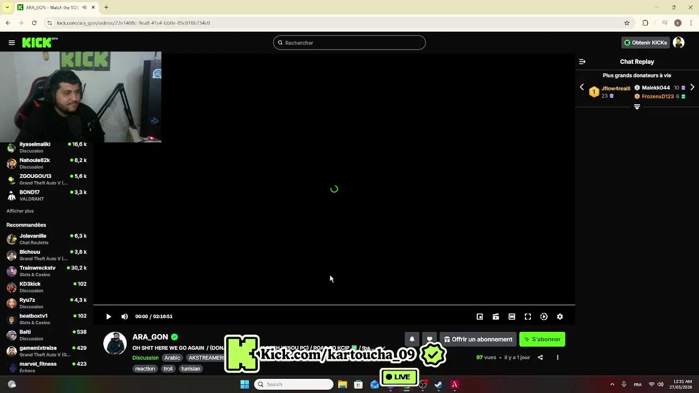Select the Arabic tag
This screenshot has height=393, width=699.
click(172, 358)
